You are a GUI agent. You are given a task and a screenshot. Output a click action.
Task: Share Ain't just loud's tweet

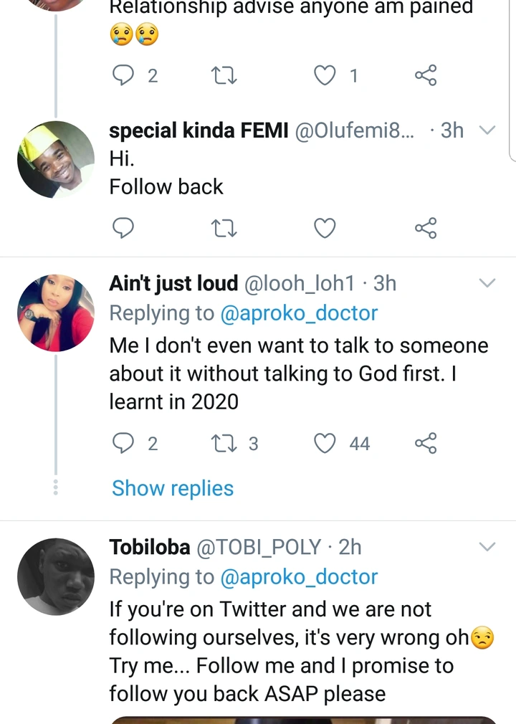(x=426, y=444)
